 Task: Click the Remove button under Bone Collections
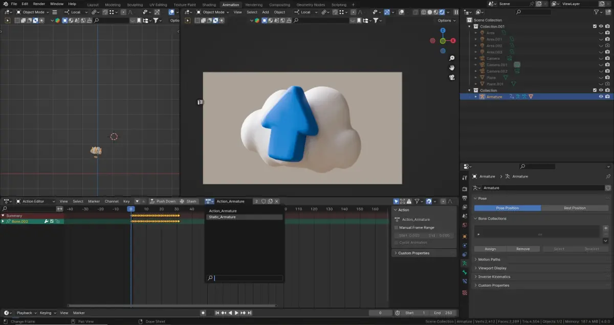point(523,249)
